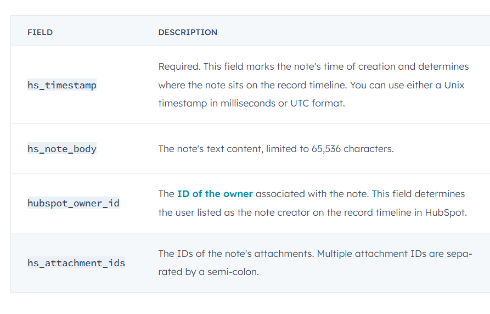This screenshot has width=490, height=314.
Task: Click the hs_attachment_ids description paragraph
Action: click(315, 263)
